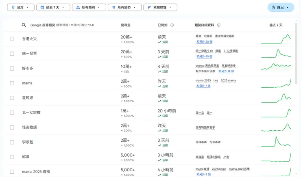
Task: Click the 統一發票 sparkline chart
Action: [x=276, y=54]
